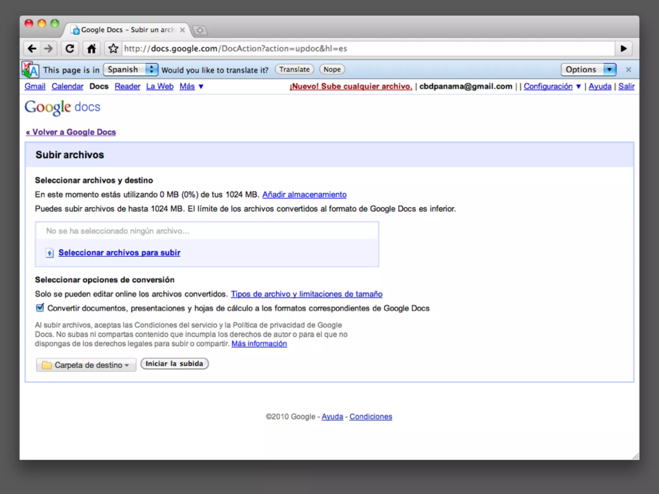Go to home page icon
659x494 pixels.
pyautogui.click(x=91, y=49)
